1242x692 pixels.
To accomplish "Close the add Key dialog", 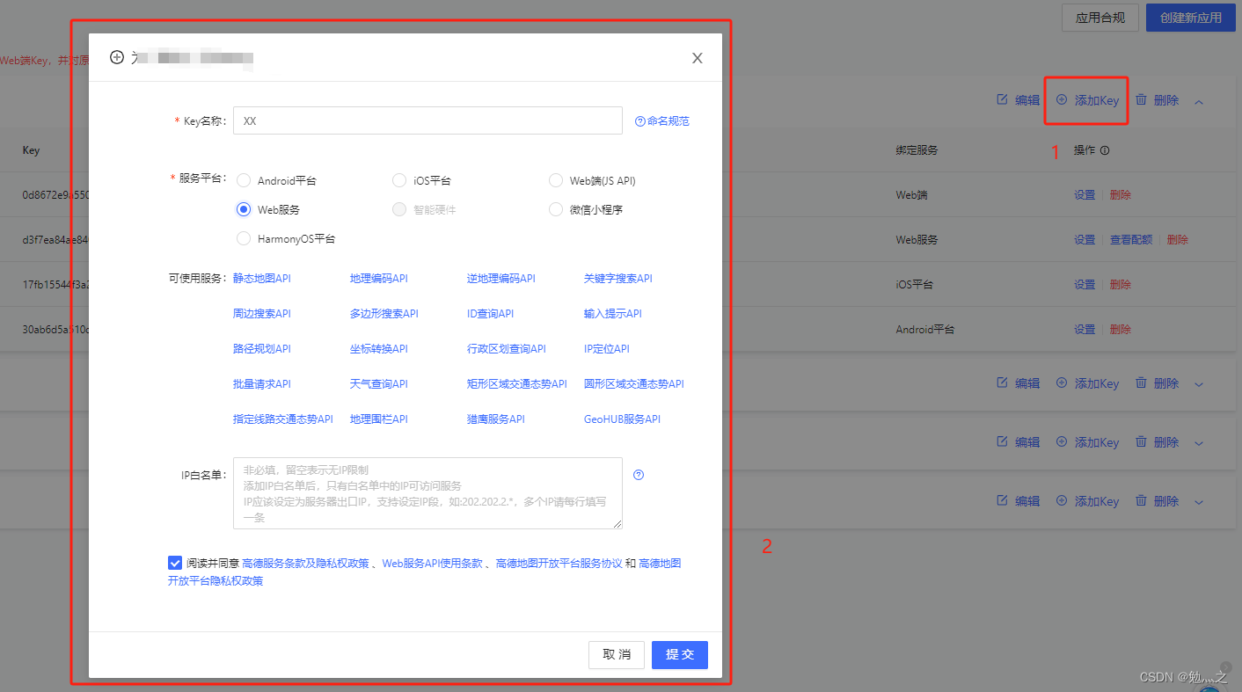I will click(x=698, y=58).
